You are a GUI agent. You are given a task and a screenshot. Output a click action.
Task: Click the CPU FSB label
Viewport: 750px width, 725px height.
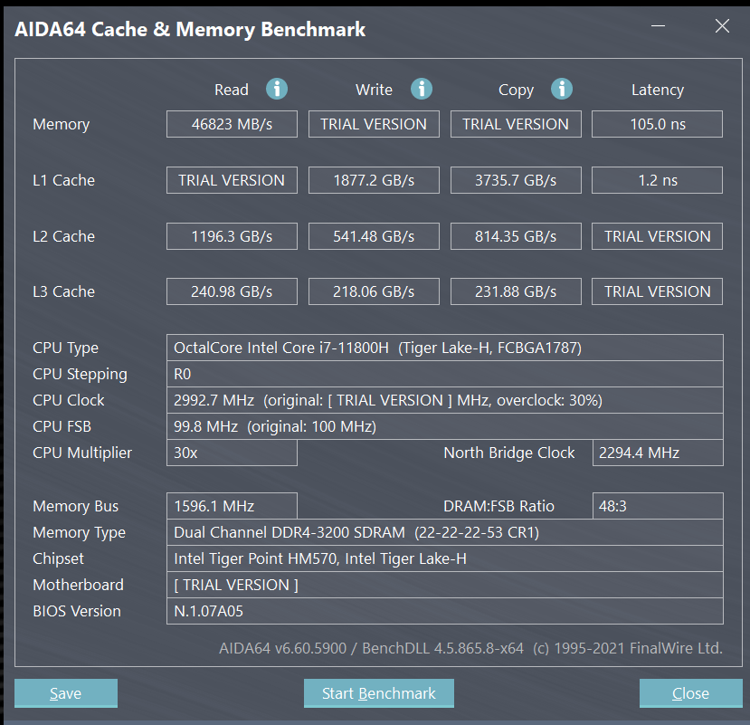[x=62, y=426]
